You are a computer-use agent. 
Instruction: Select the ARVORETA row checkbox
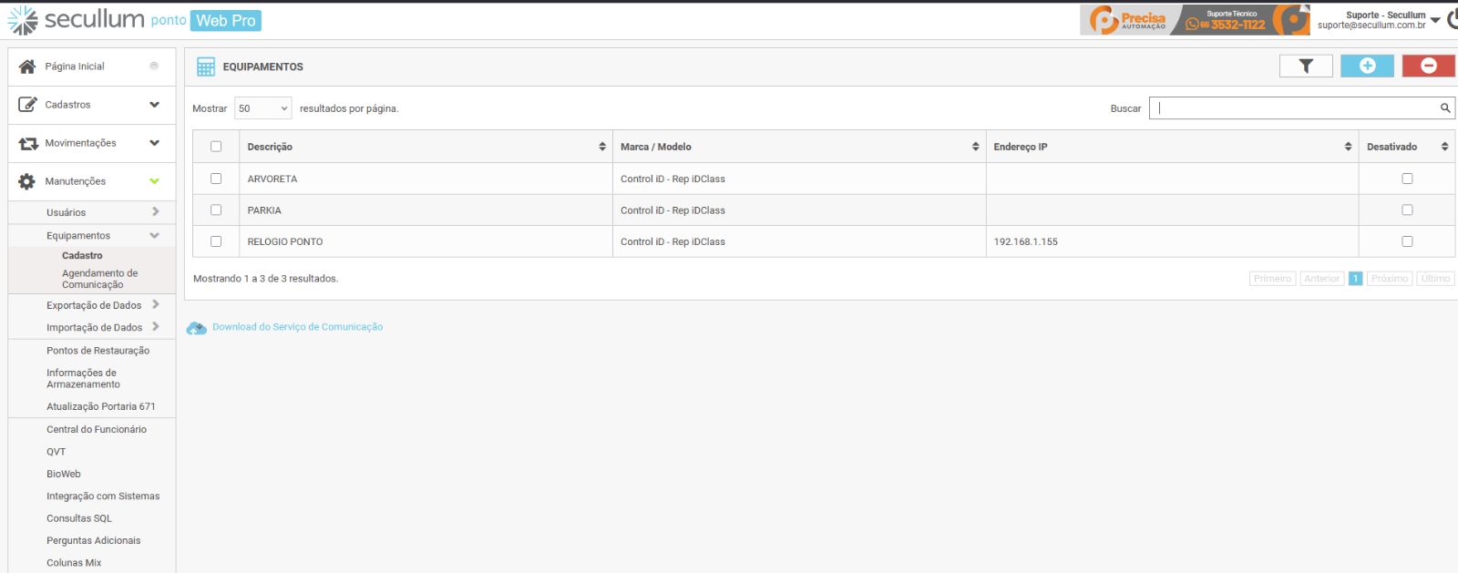216,179
